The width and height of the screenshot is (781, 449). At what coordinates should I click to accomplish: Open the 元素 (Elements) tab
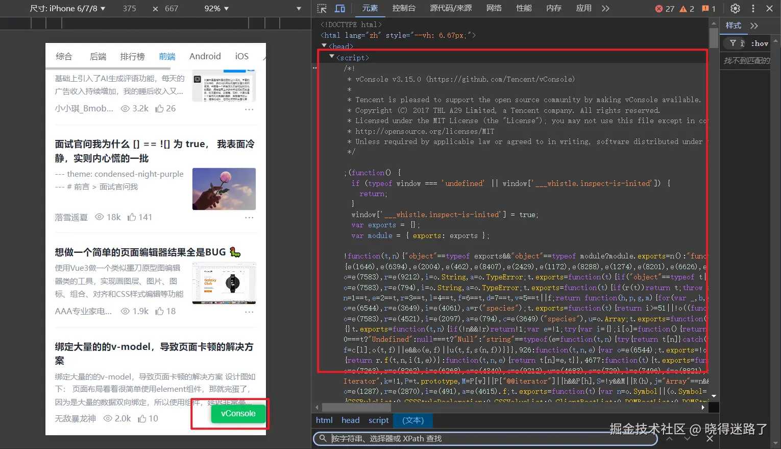(x=370, y=8)
